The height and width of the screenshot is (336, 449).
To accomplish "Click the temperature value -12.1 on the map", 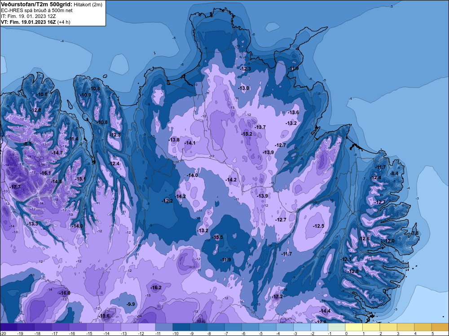I will coord(346,259).
